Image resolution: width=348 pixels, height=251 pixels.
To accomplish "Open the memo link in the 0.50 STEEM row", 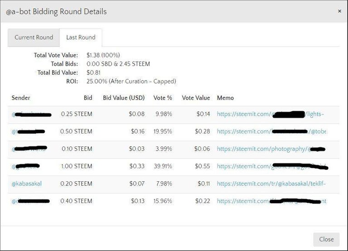I will 271,131.
